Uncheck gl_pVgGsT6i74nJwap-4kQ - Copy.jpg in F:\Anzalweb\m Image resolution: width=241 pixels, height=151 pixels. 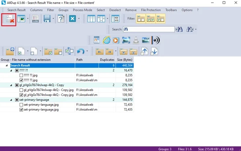coord(21,95)
